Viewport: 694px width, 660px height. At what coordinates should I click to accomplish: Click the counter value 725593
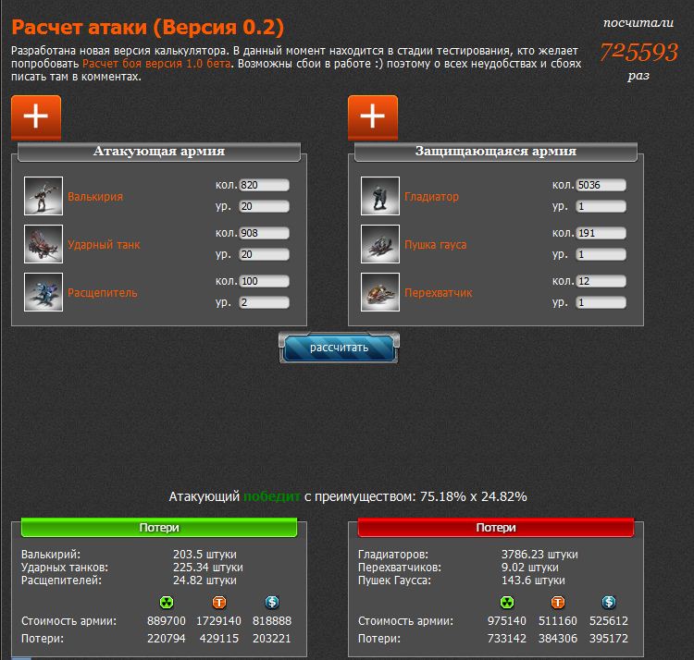pos(638,52)
